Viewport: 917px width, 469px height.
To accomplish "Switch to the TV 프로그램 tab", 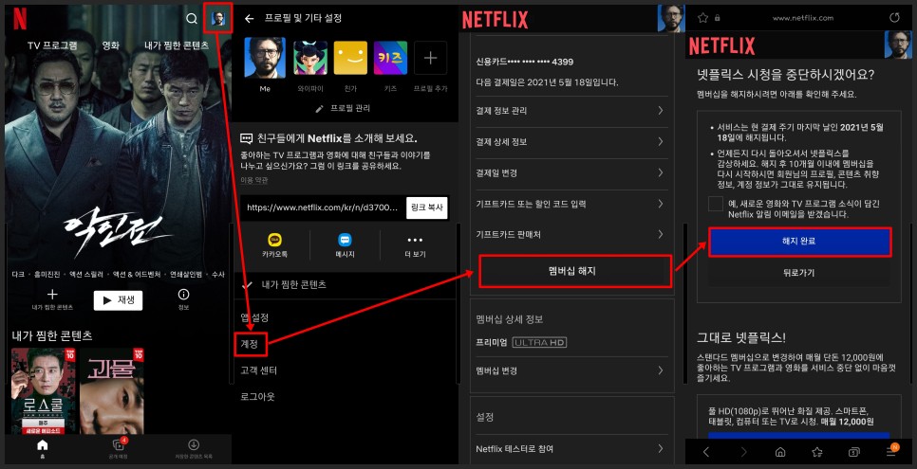I will (52, 45).
